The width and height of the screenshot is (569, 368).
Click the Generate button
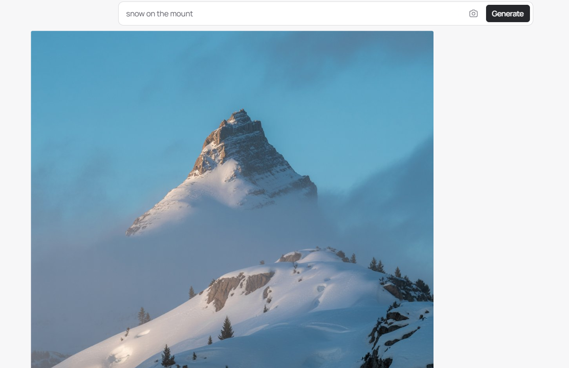[x=508, y=14]
